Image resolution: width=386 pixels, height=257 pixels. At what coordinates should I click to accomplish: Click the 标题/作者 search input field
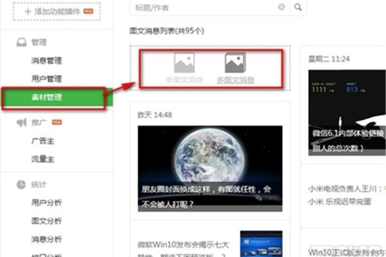tap(210, 8)
